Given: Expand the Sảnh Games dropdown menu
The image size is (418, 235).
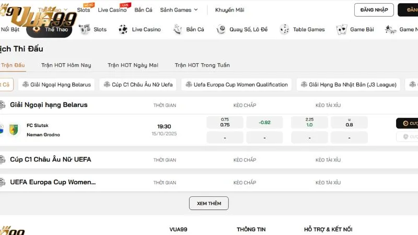Looking at the screenshot, I should pos(179,10).
